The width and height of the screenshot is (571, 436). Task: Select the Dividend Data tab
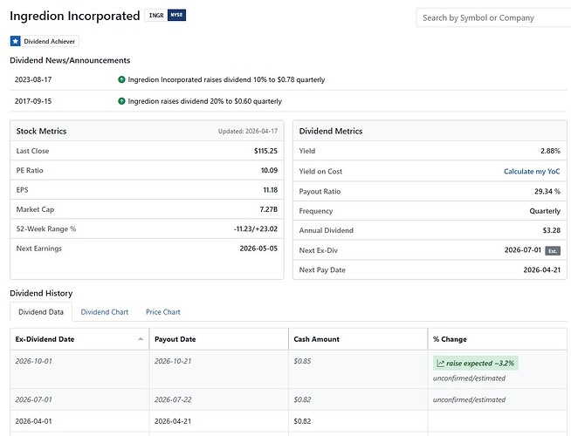41,312
